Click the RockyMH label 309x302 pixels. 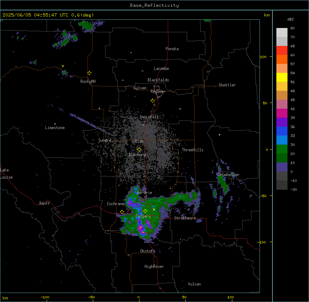click(88, 81)
